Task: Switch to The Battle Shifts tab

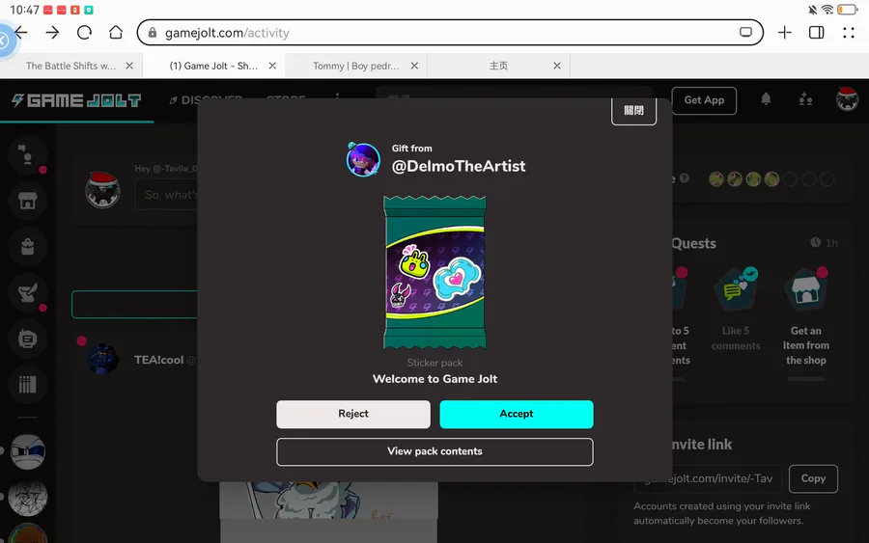Action: [x=70, y=66]
